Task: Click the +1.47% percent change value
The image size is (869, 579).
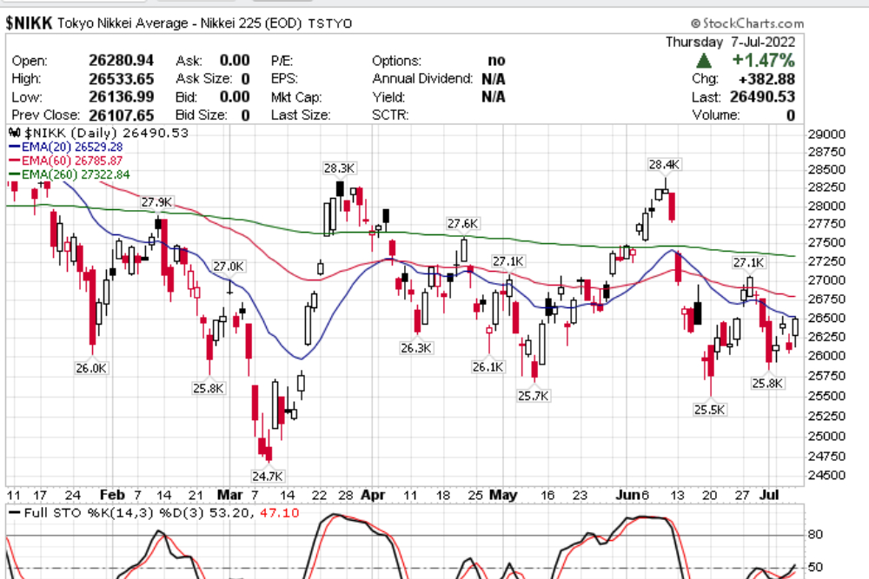Action: [764, 61]
